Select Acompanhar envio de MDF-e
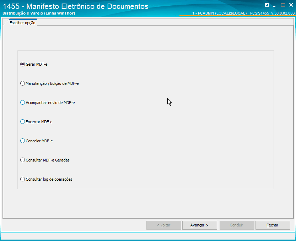The image size is (296, 241). pyautogui.click(x=48, y=103)
